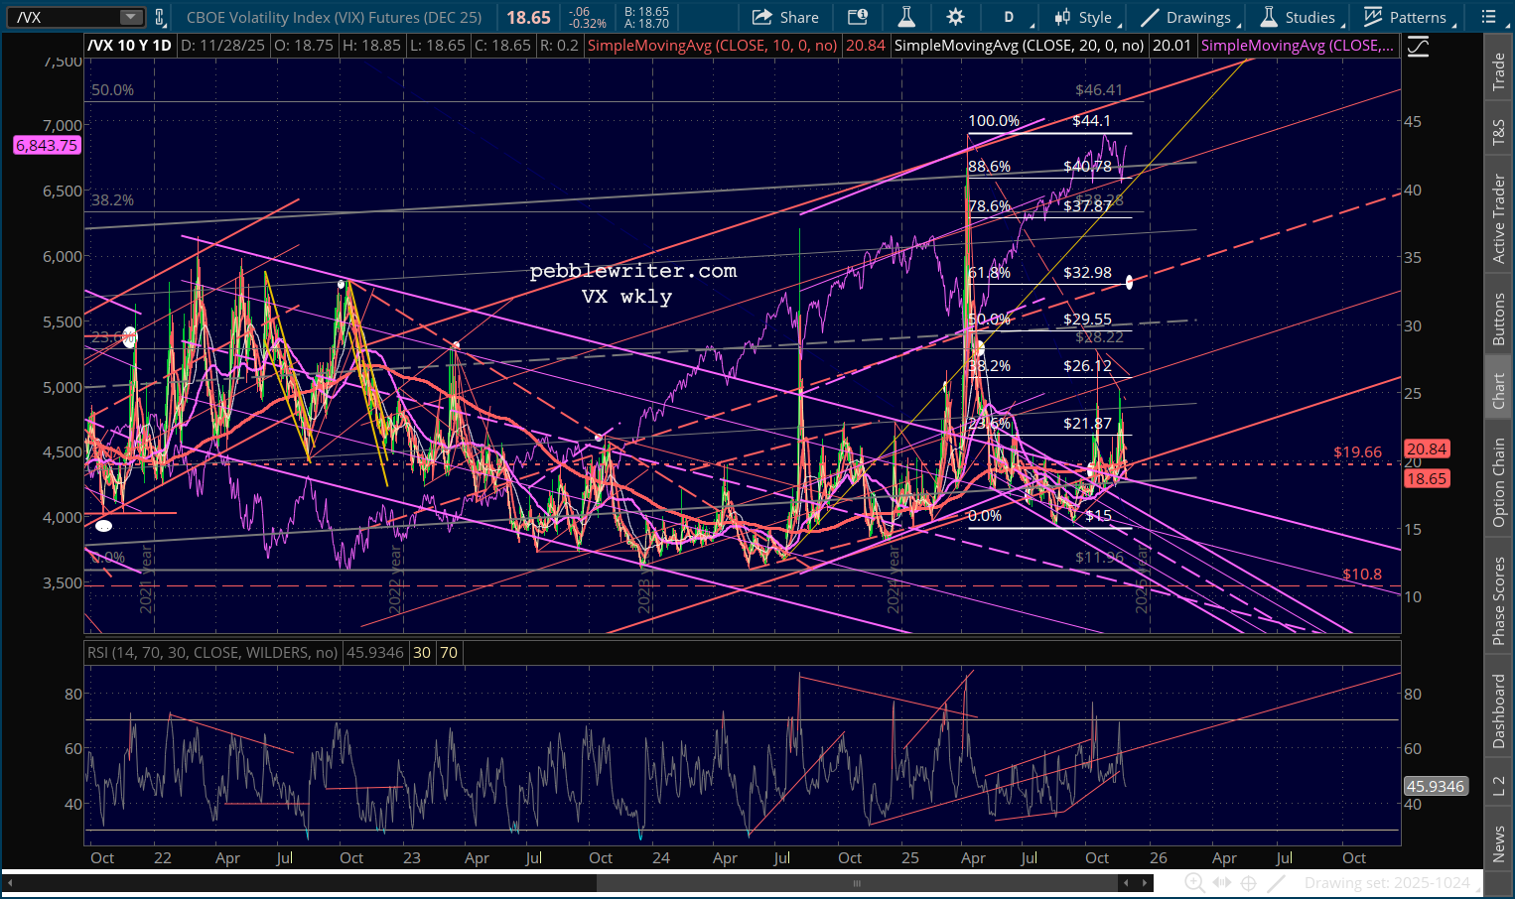
Task: Click the RSI 70 overbought level label
Action: pos(449,652)
